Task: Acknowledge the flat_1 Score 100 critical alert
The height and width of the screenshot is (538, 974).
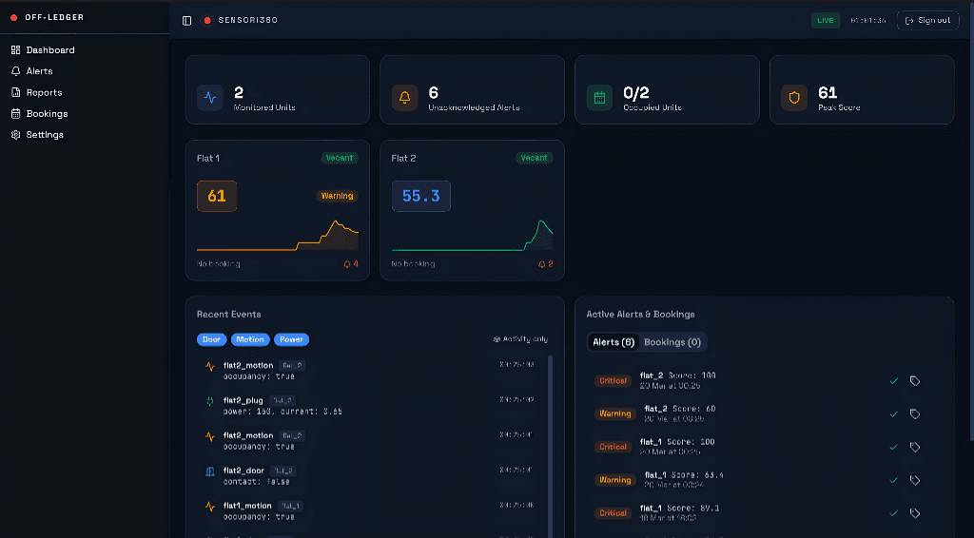Action: [x=894, y=447]
